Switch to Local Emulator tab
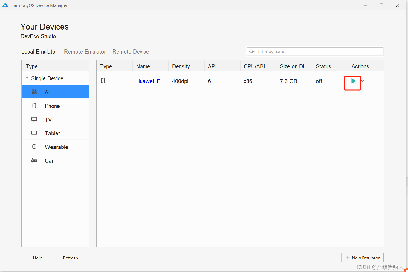This screenshot has height=272, width=408. pos(39,52)
